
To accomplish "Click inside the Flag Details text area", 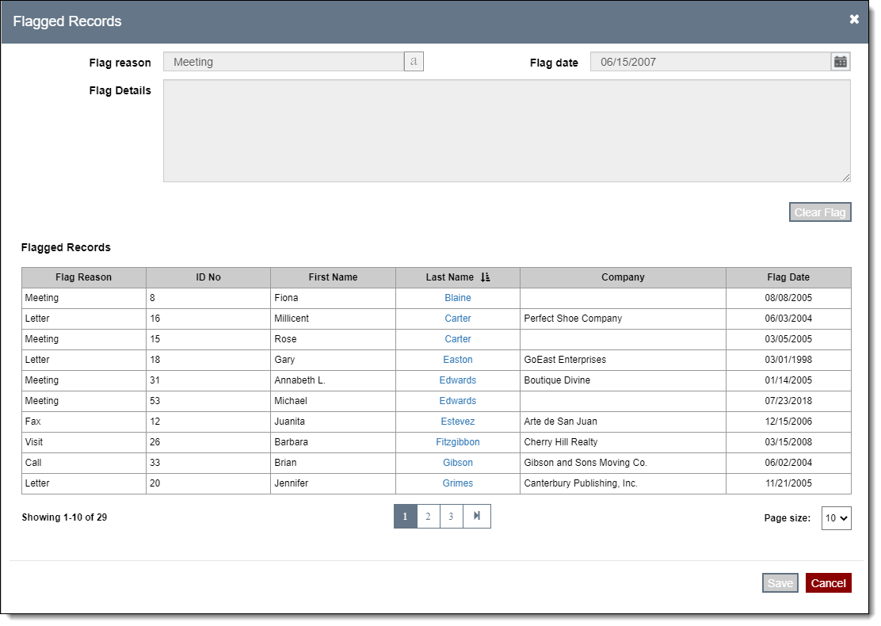I will tap(506, 131).
